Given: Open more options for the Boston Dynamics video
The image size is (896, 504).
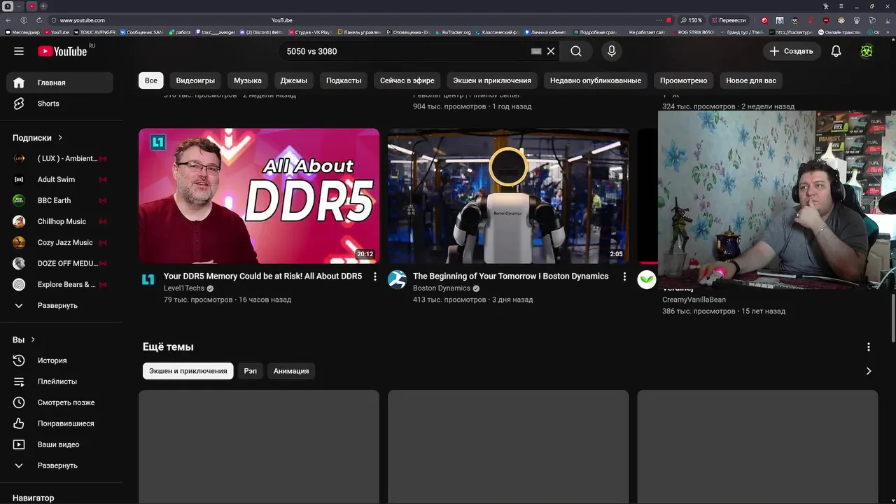Looking at the screenshot, I should (x=624, y=276).
